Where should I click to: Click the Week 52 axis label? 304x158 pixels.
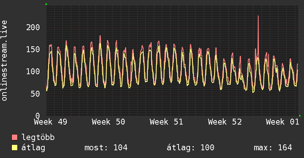coord(225,122)
